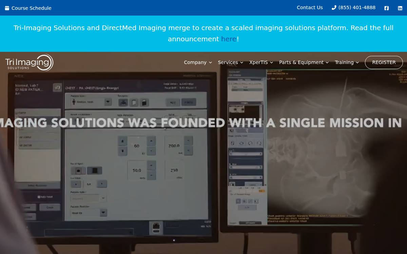The image size is (407, 254).
Task: Open the XperTIS menu
Action: (261, 62)
